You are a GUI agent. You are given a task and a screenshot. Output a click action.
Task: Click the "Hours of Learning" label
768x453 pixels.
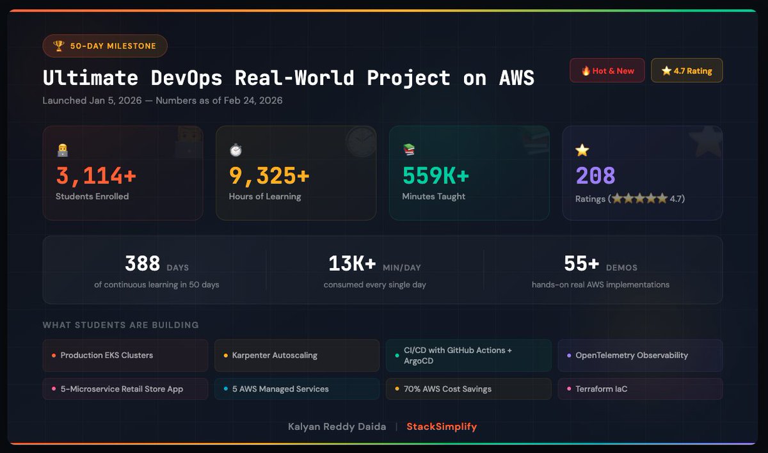265,196
